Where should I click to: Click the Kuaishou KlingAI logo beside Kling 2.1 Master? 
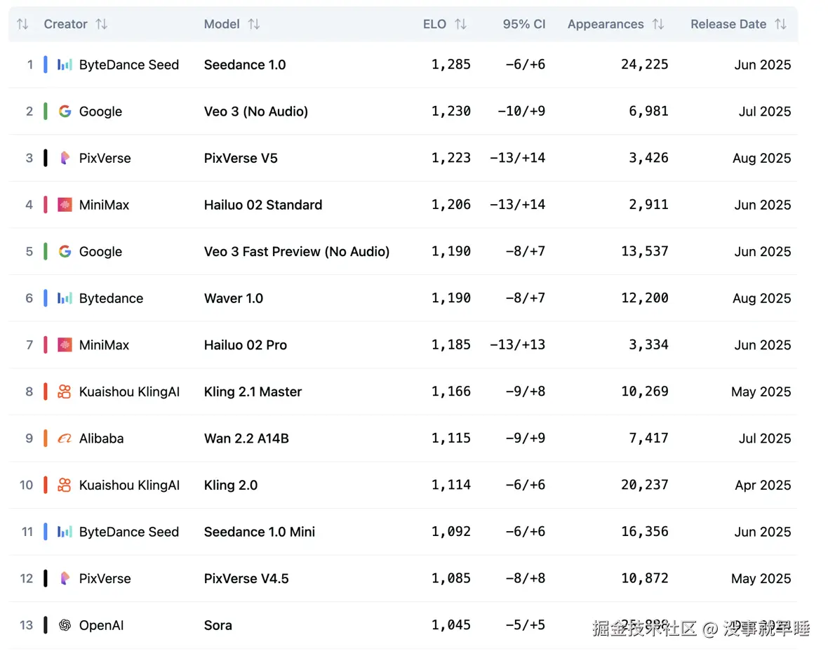(65, 391)
